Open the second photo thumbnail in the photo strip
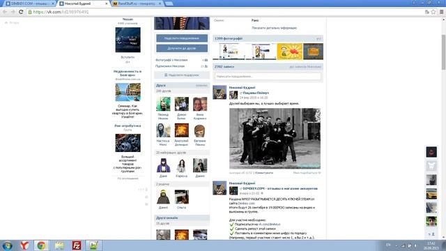The width and height of the screenshot is (446, 251). [x=261, y=52]
